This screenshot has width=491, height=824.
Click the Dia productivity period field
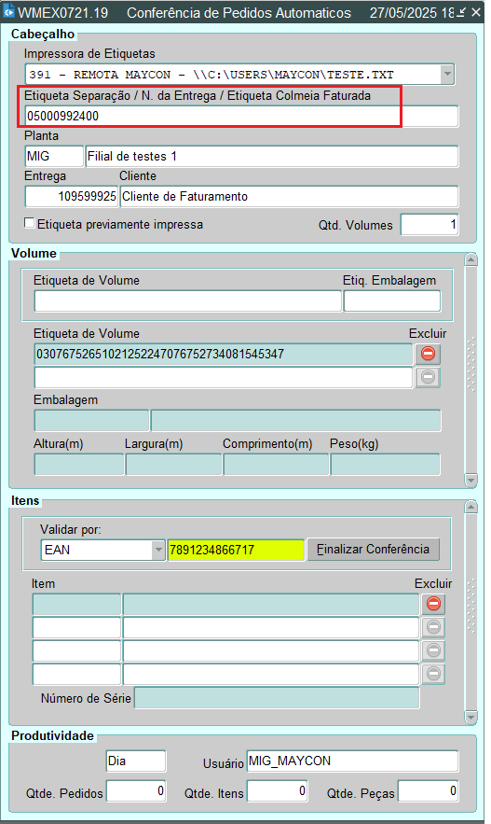tap(135, 761)
